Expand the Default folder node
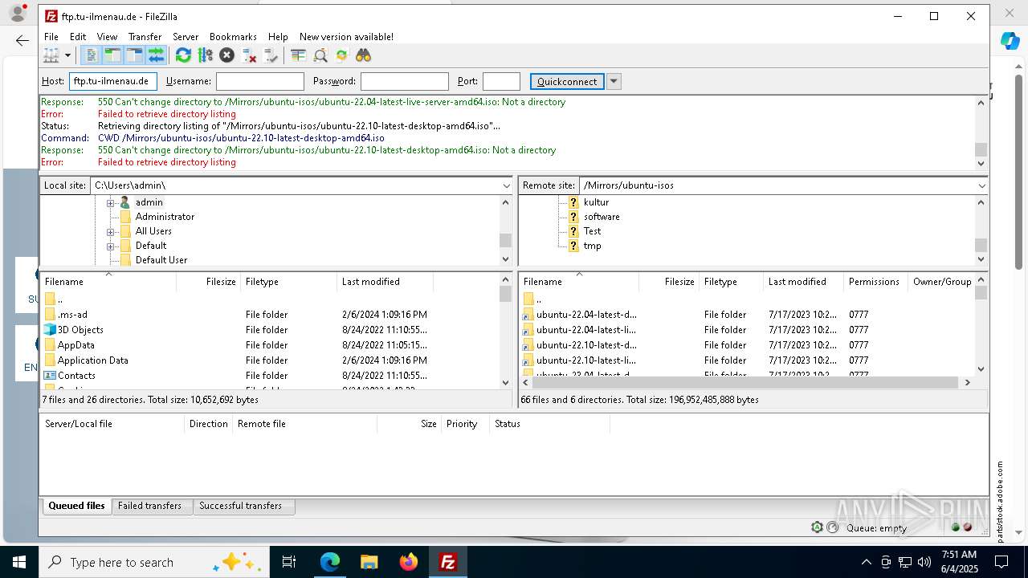 pyautogui.click(x=111, y=246)
